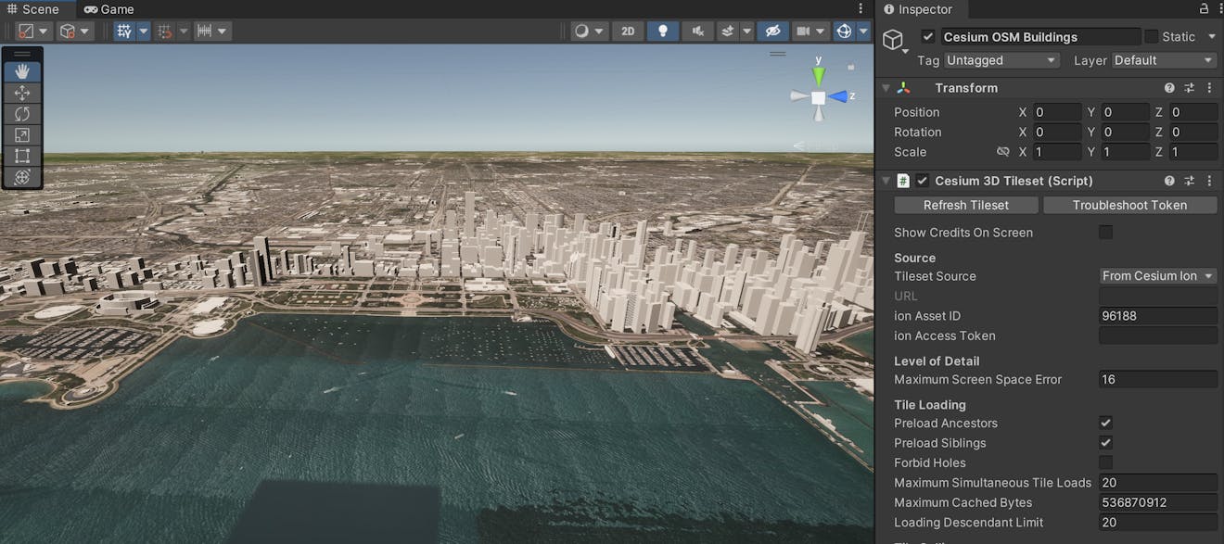The image size is (1224, 544).
Task: Open the Tileset Source dropdown
Action: (1157, 275)
